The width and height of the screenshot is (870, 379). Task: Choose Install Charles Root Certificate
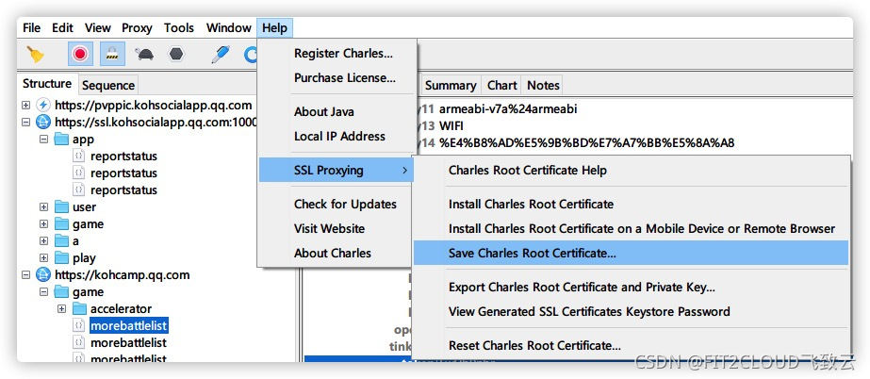pyautogui.click(x=632, y=205)
